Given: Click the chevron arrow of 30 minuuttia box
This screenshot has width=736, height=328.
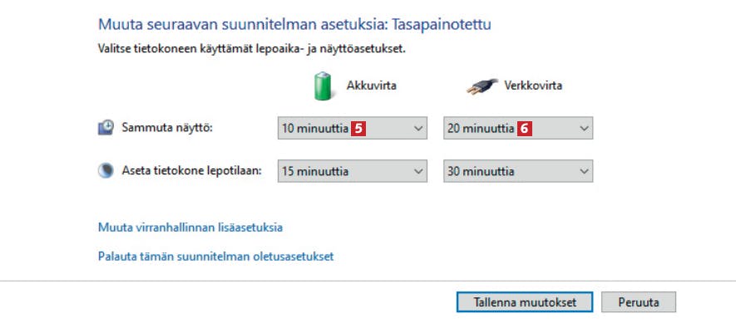Looking at the screenshot, I should click(x=585, y=172).
